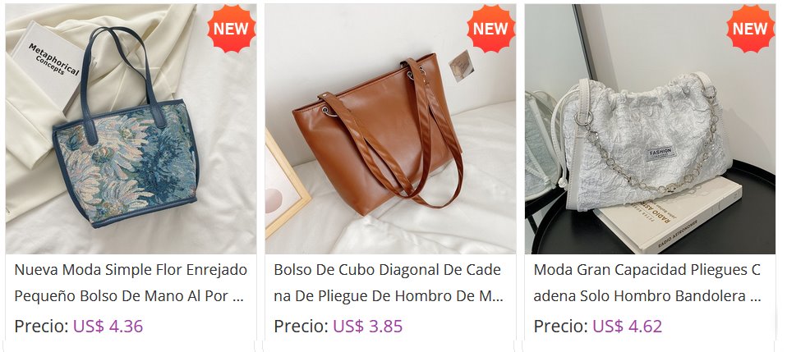Click the FASHION tag on the white bag
Viewport: 787px width, 352px height.
[661, 153]
